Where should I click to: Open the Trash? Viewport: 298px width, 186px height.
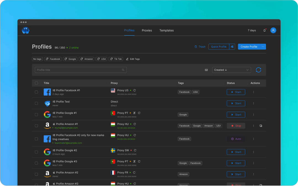[x=200, y=46]
